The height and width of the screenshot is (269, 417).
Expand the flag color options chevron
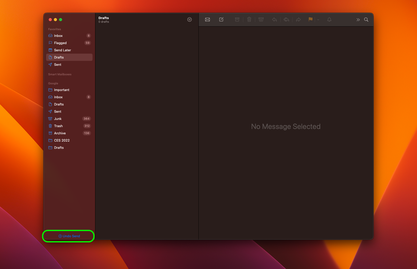coord(318,19)
